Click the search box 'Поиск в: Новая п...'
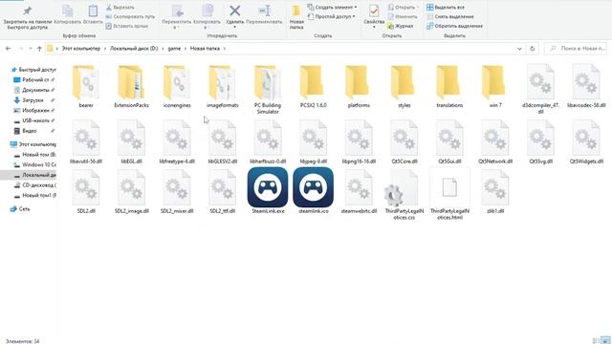 pyautogui.click(x=576, y=49)
